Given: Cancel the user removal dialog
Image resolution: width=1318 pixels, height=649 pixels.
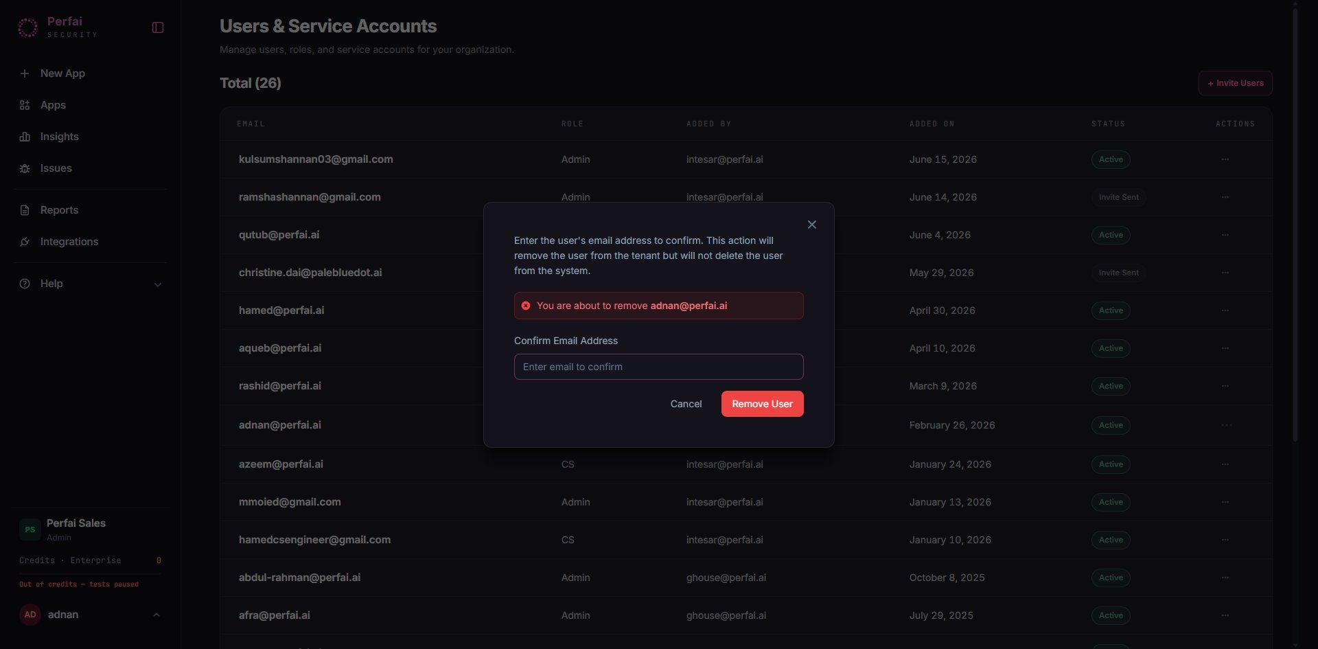Looking at the screenshot, I should click(x=686, y=404).
